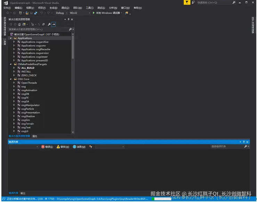Screen dimensions: 257x202
Task: Click the Open File toolbar icon
Action: pyautogui.click(x=27, y=13)
